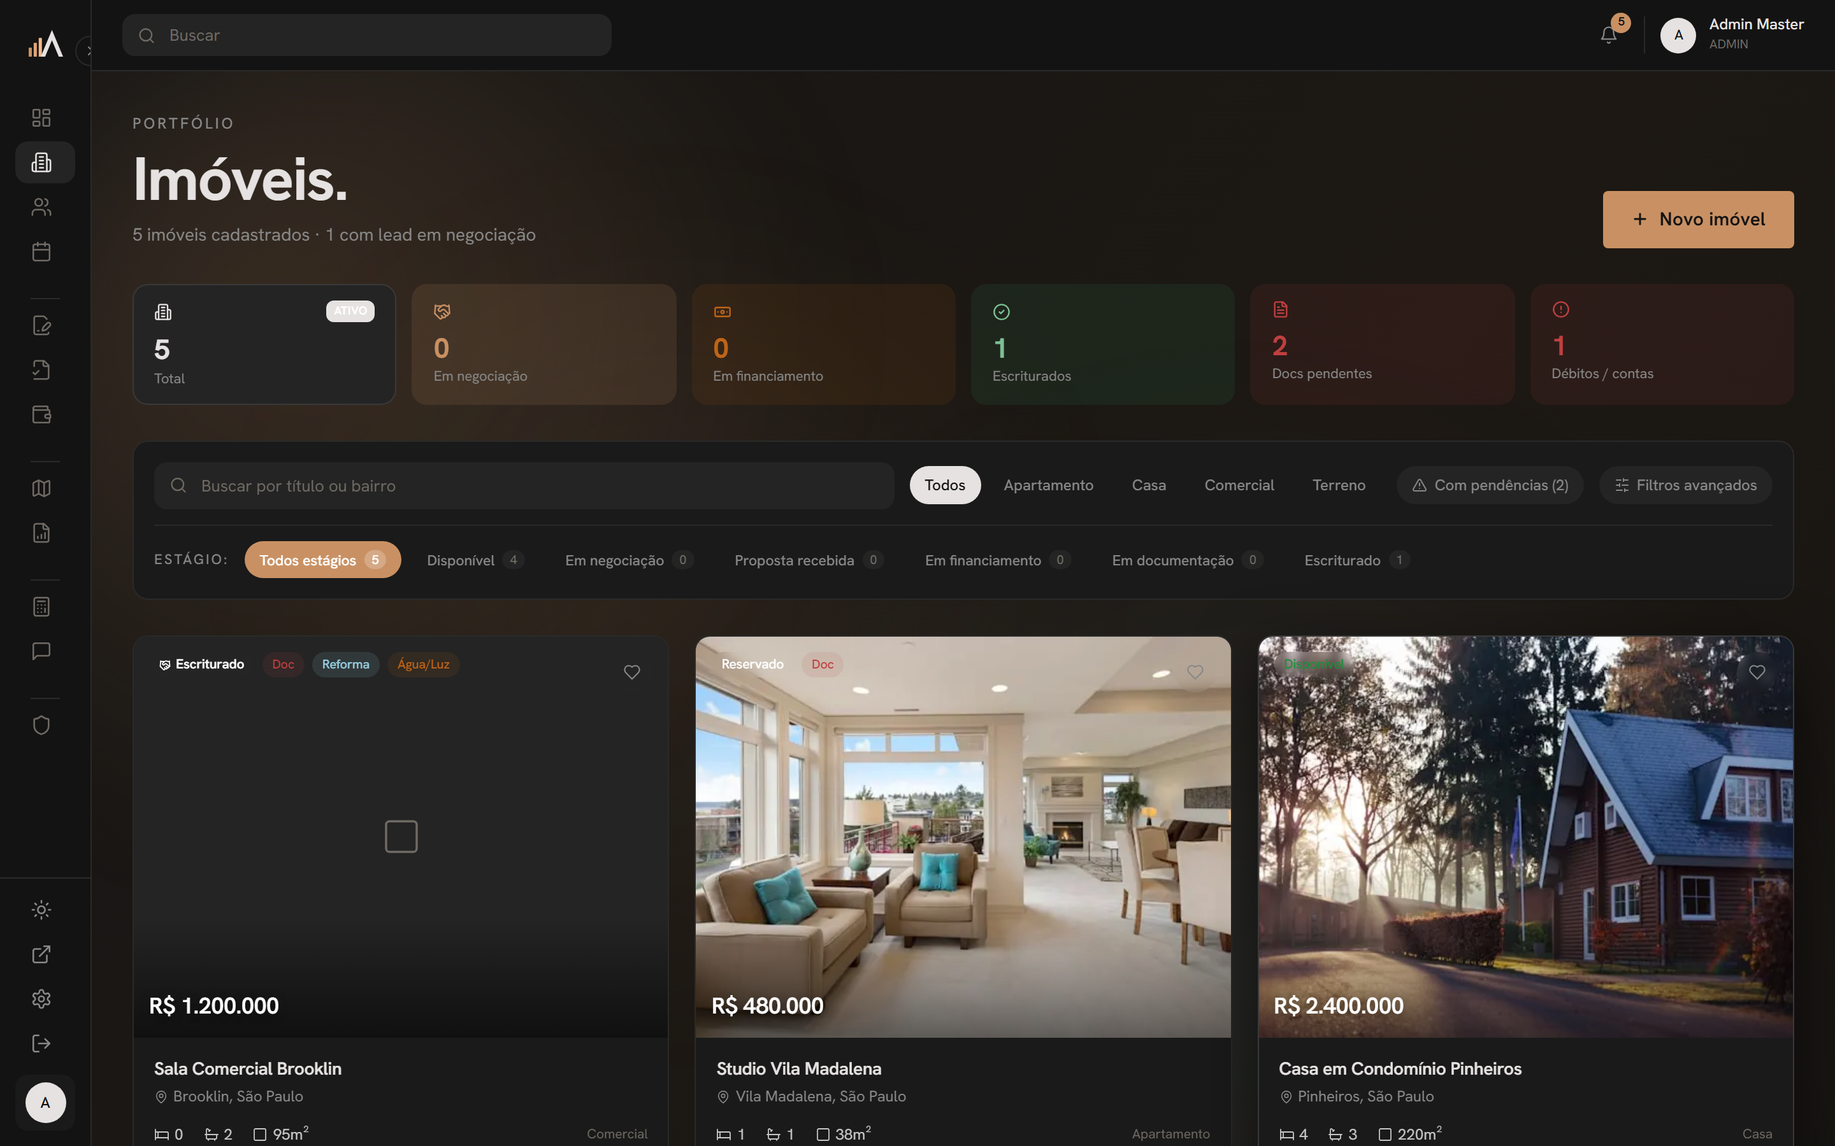Click the user avatar at sidebar bottom

click(x=45, y=1103)
